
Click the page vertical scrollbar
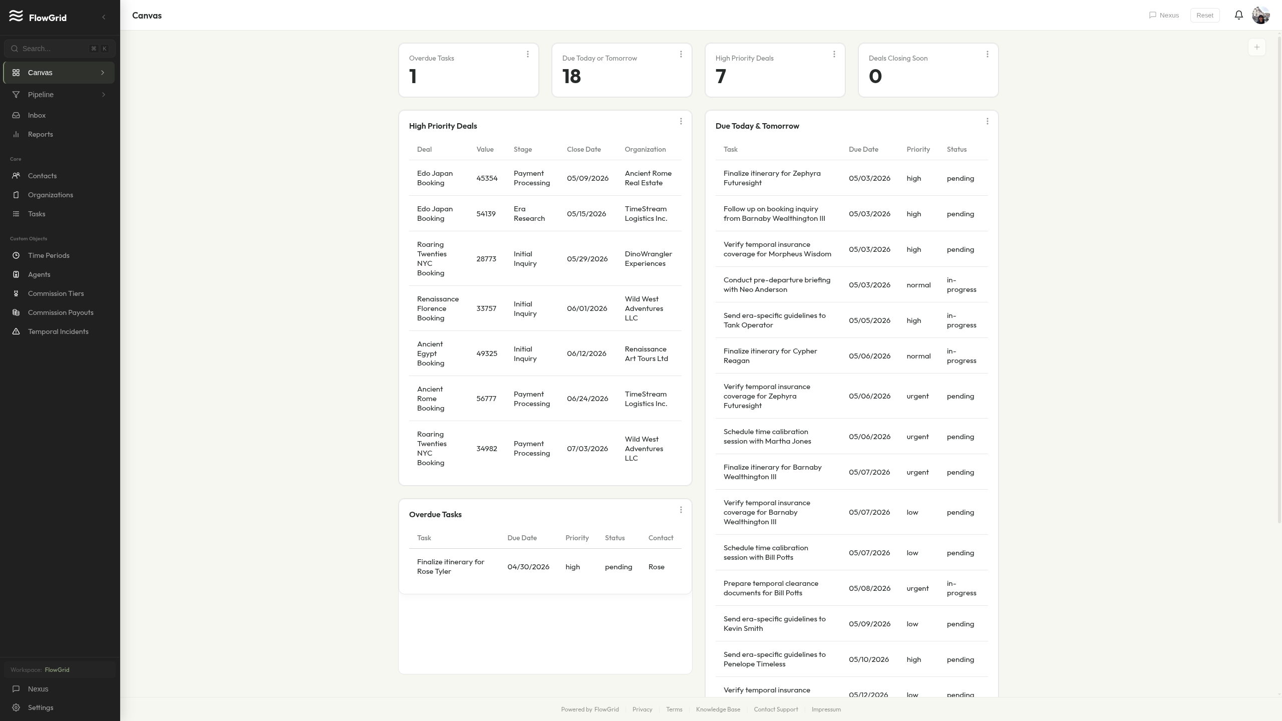(x=1279, y=280)
